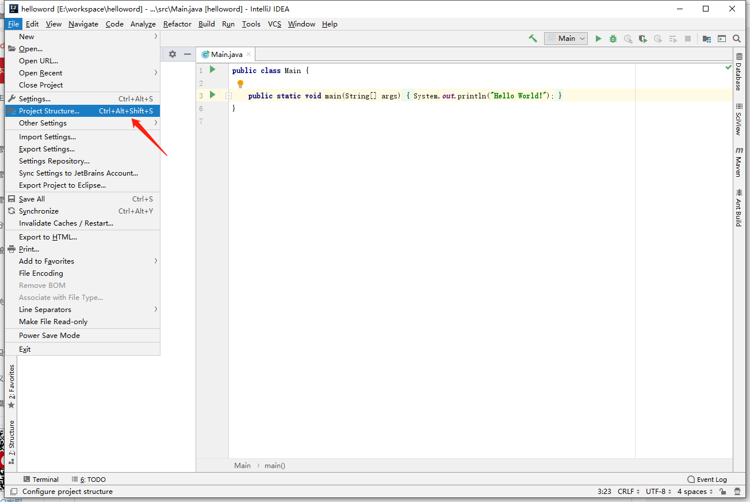Expand the fold marker on line 3

click(228, 96)
